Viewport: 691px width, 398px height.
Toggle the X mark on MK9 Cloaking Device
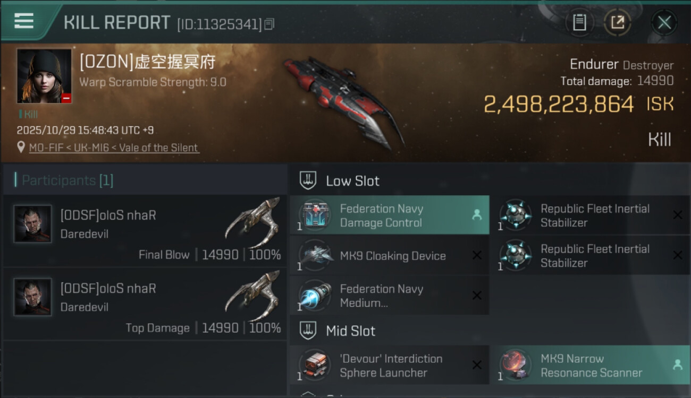[477, 256]
